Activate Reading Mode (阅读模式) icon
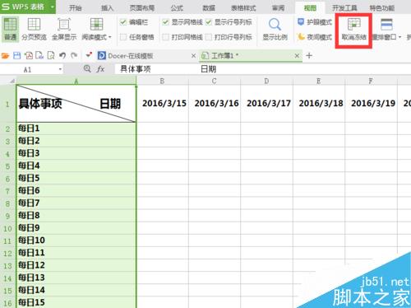Viewport: 411px width, 308px height. click(96, 25)
